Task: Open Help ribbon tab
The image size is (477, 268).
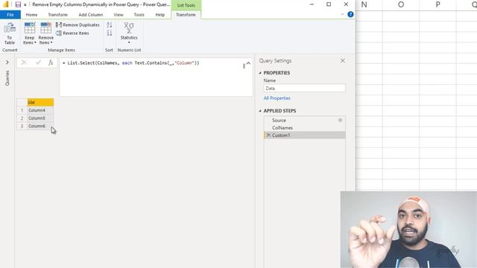Action: (160, 15)
